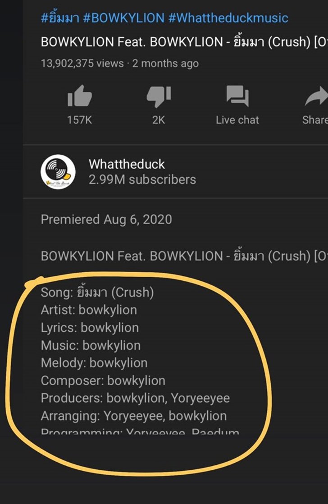328x504 pixels.
Task: Tap the 13,902,375 views text
Action: pos(82,63)
